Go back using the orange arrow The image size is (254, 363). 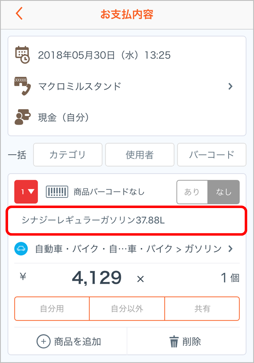tap(19, 14)
